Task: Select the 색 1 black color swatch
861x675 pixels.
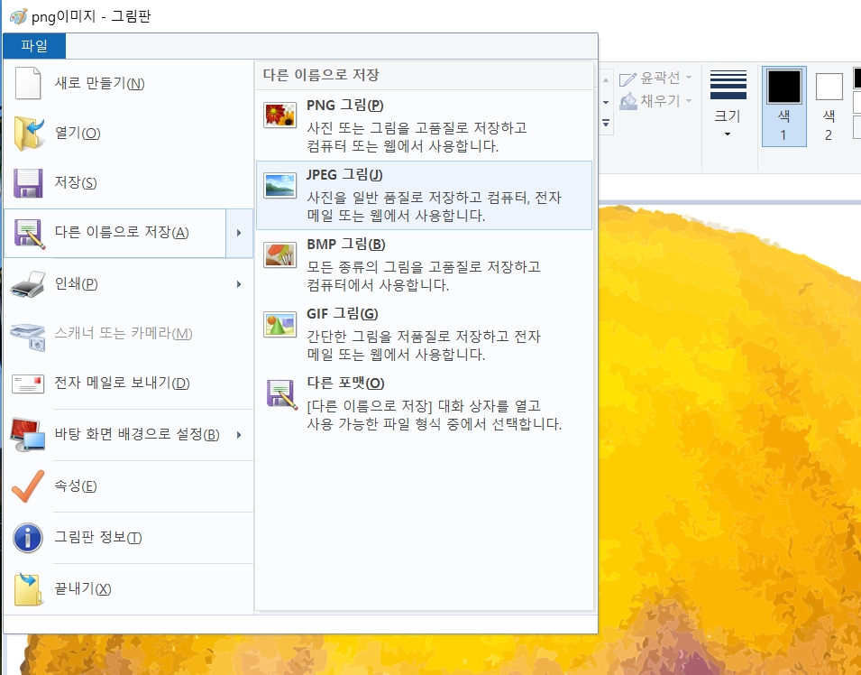Action: click(784, 87)
